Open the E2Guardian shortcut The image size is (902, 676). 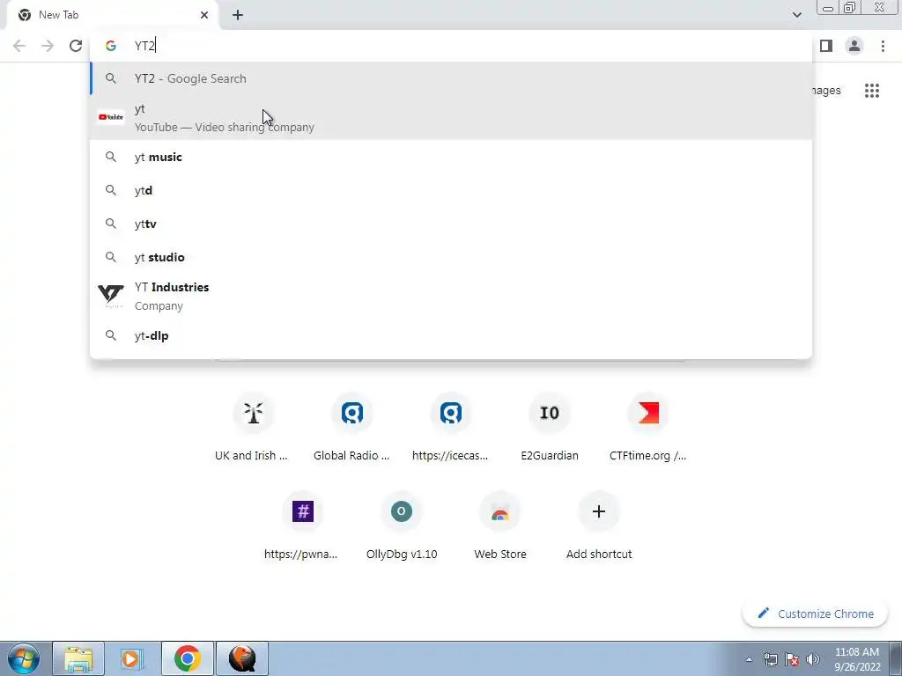click(x=550, y=429)
